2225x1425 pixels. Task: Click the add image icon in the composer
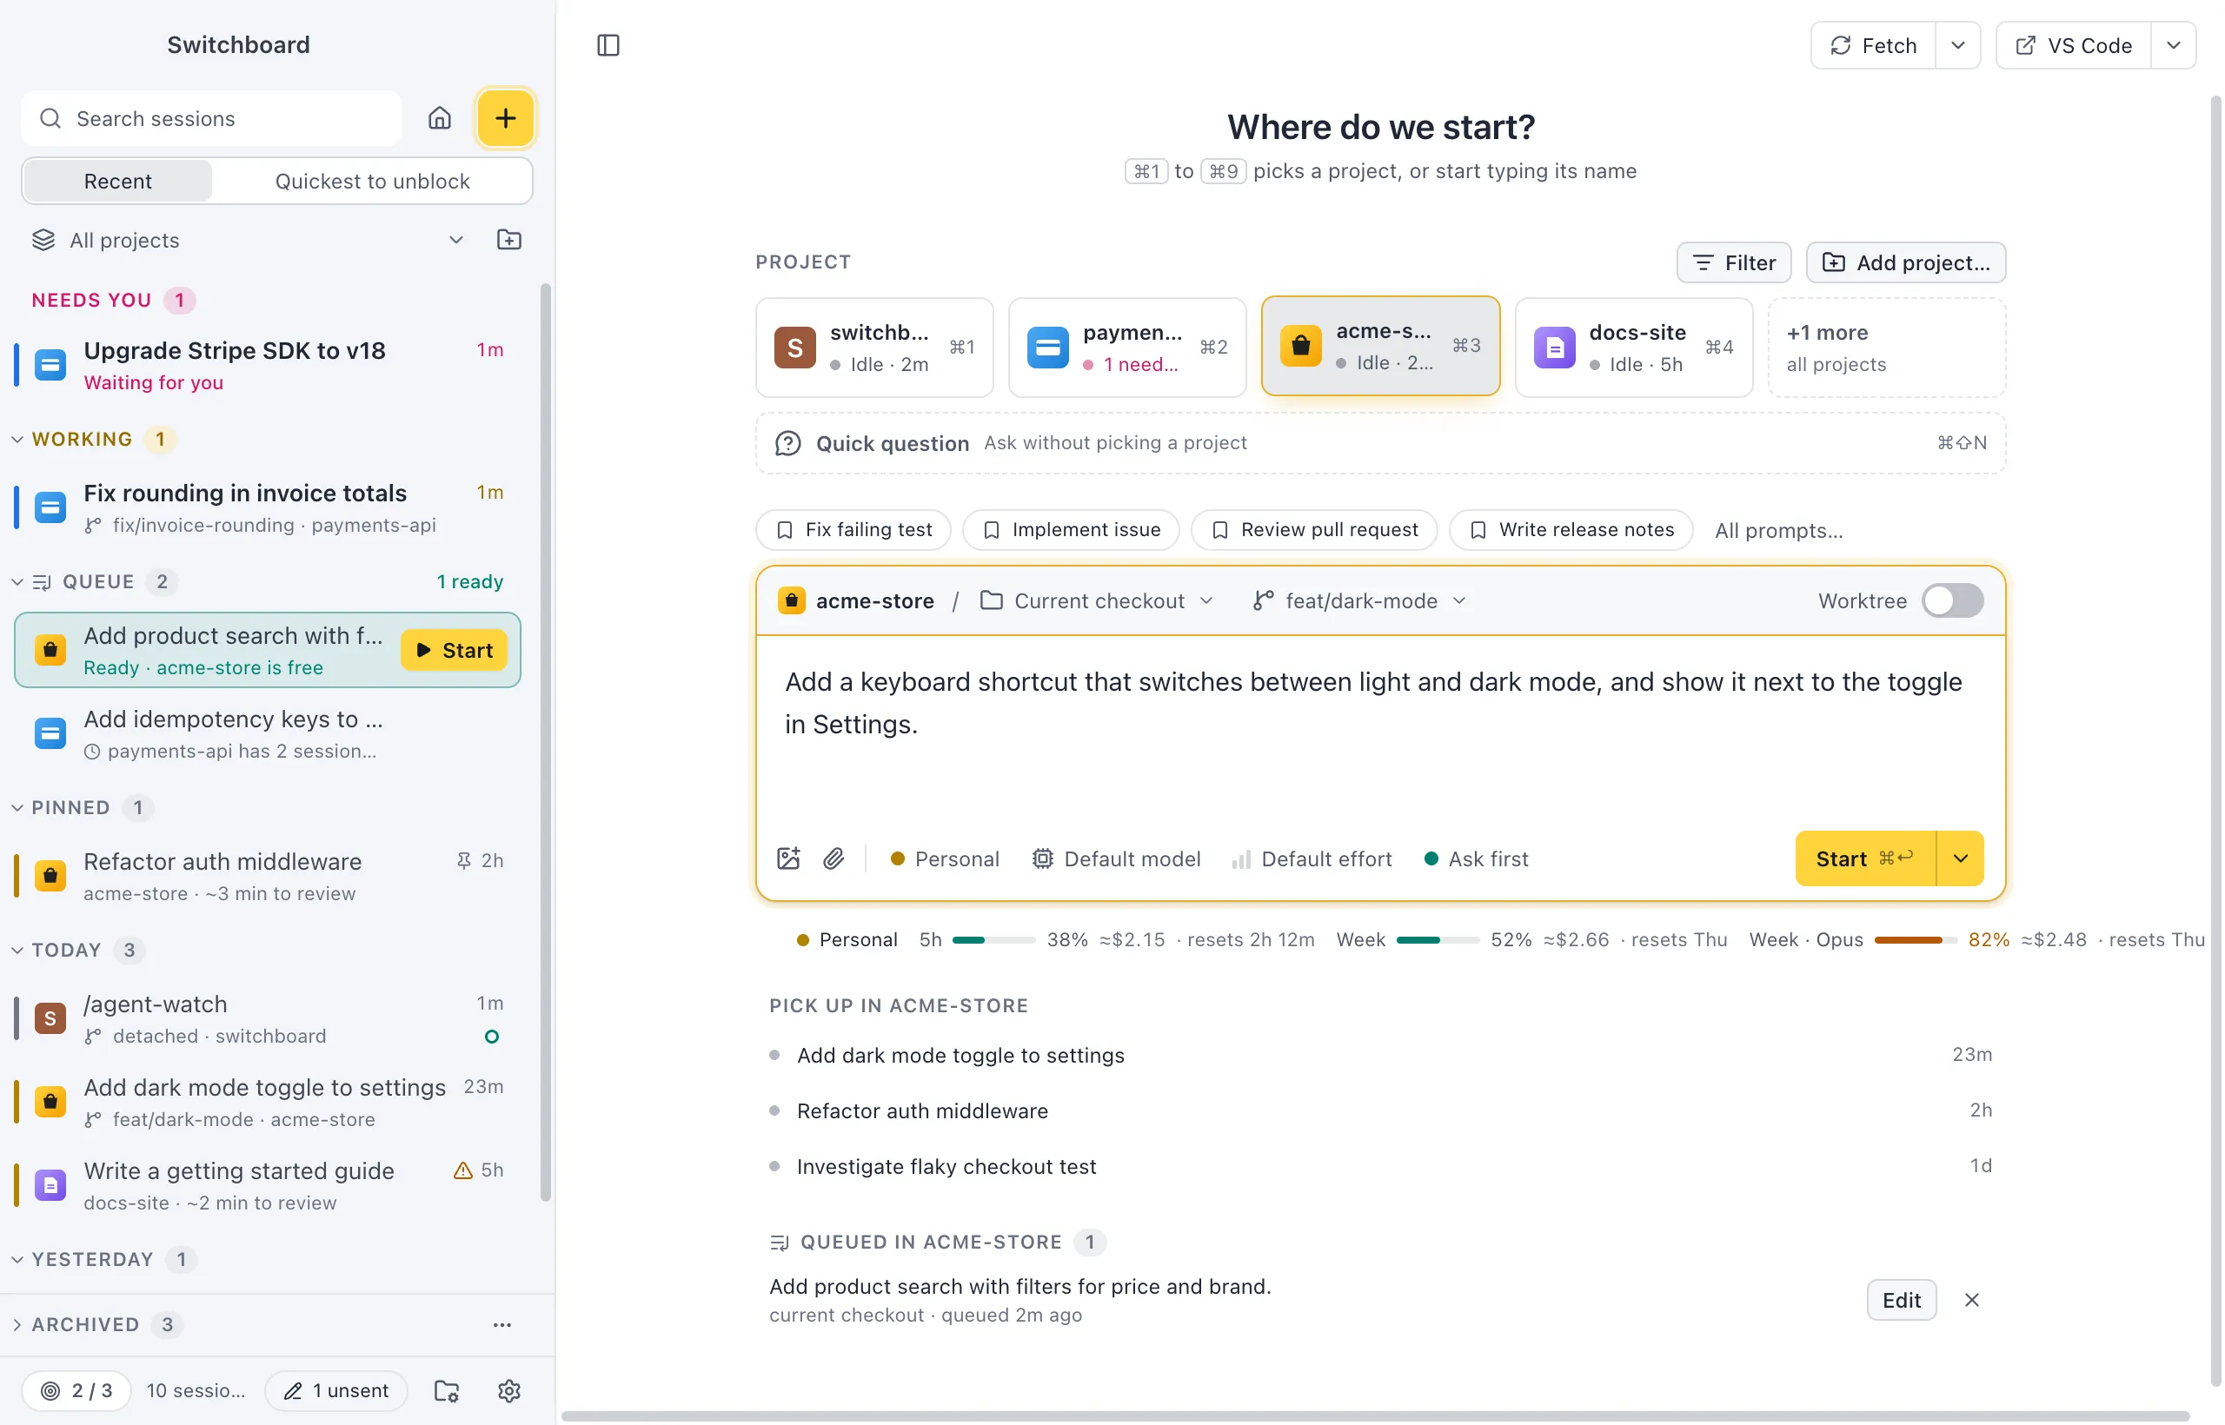[788, 858]
